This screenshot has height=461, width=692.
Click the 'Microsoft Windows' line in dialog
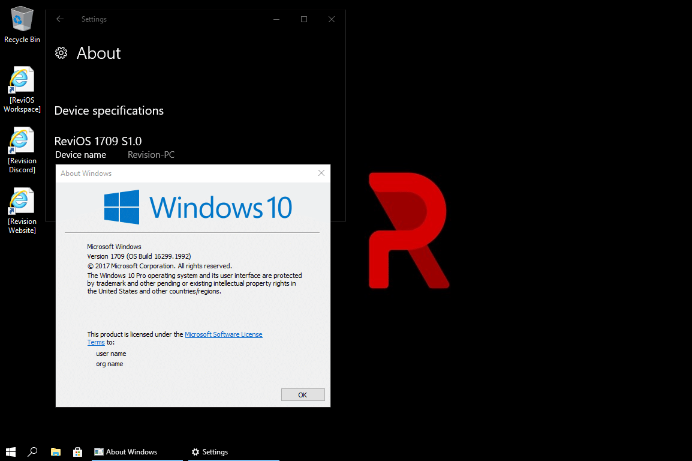[114, 246]
